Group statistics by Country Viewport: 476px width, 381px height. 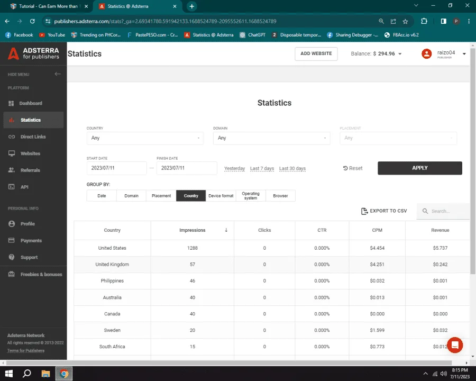click(x=191, y=196)
